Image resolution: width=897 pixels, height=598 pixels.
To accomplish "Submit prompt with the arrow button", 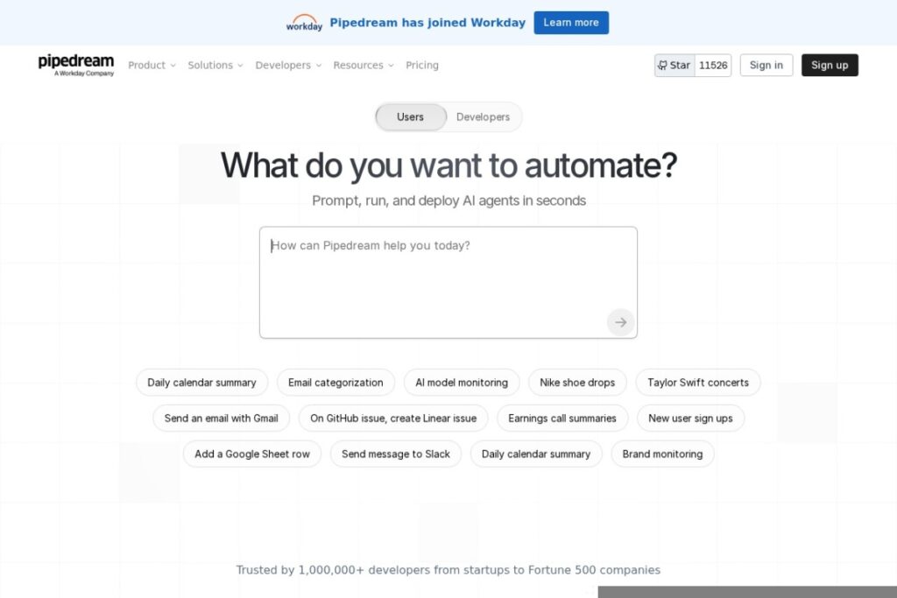I will pos(621,322).
